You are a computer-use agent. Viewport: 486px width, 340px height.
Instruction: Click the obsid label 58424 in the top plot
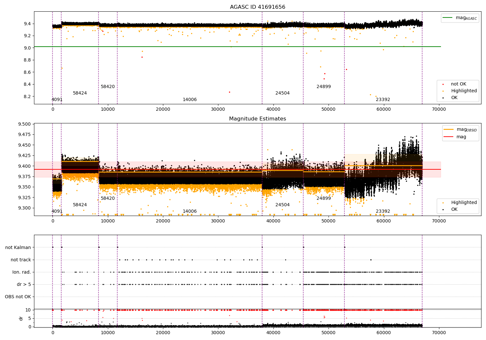click(80, 93)
